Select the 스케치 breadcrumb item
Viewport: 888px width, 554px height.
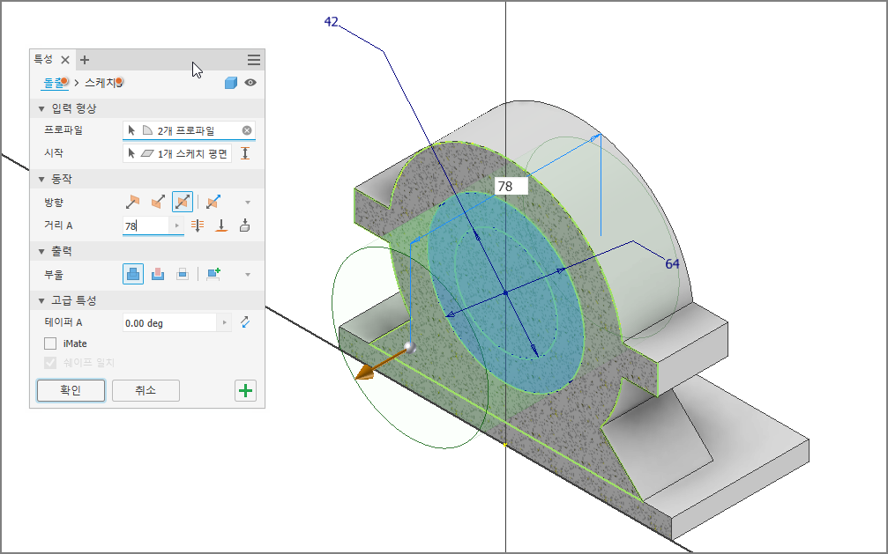(x=103, y=83)
